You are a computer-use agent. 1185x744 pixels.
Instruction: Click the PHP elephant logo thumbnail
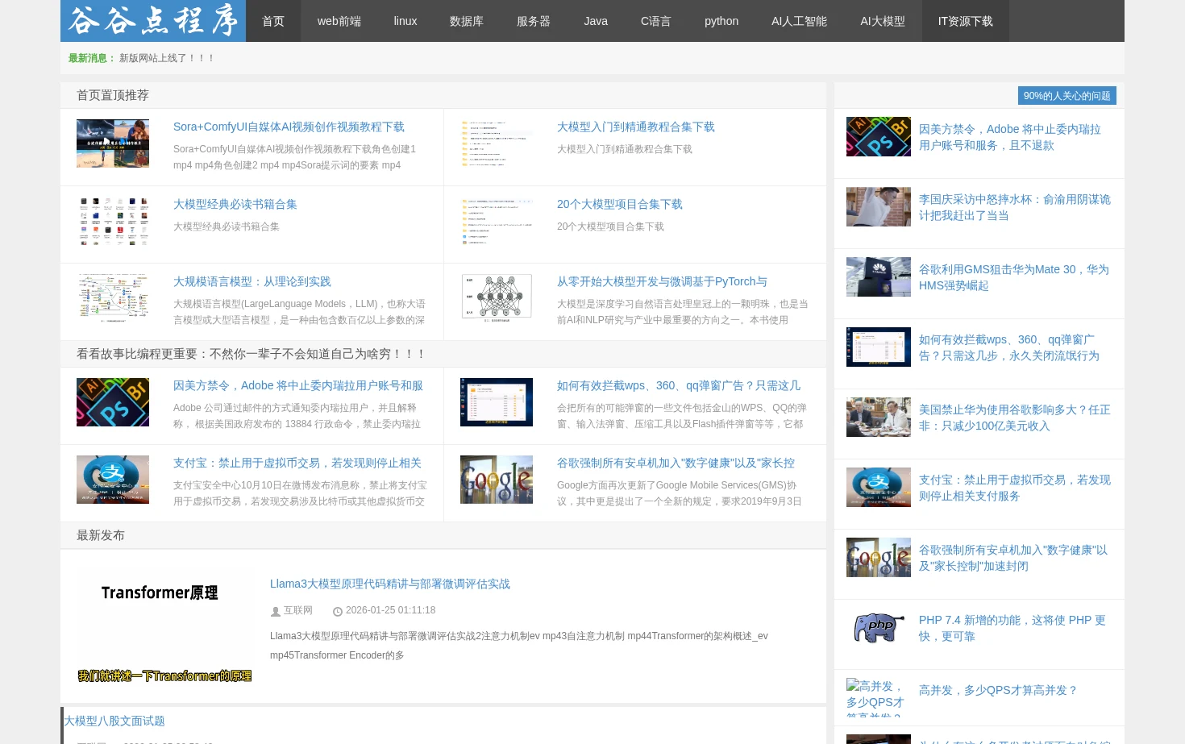point(879,627)
